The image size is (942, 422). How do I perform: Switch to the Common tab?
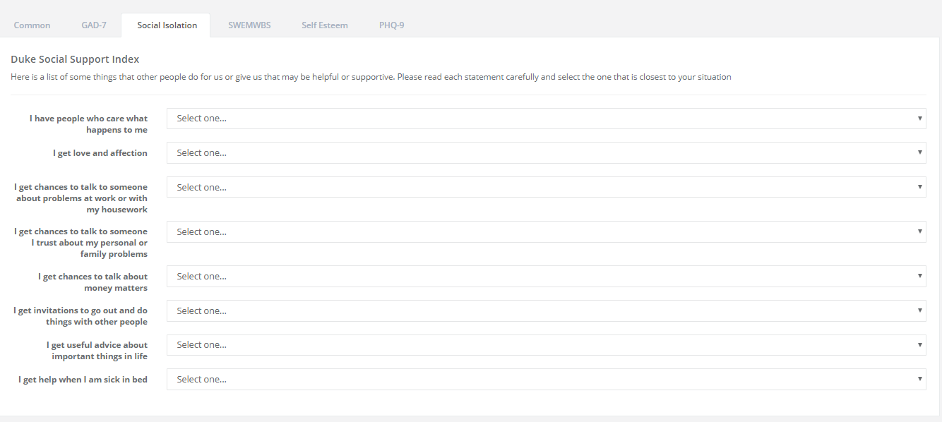[x=32, y=25]
